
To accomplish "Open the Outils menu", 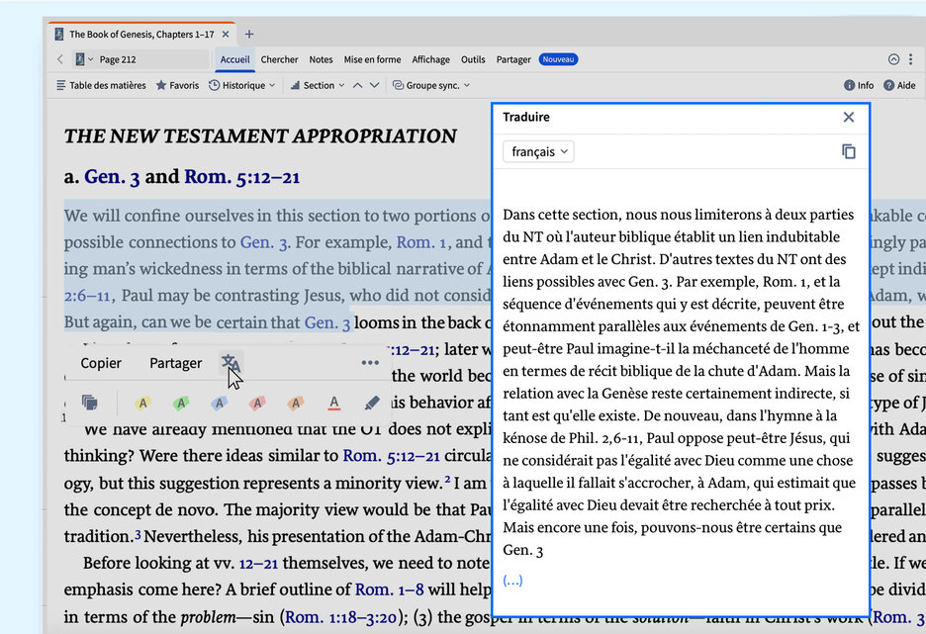I will click(x=473, y=59).
